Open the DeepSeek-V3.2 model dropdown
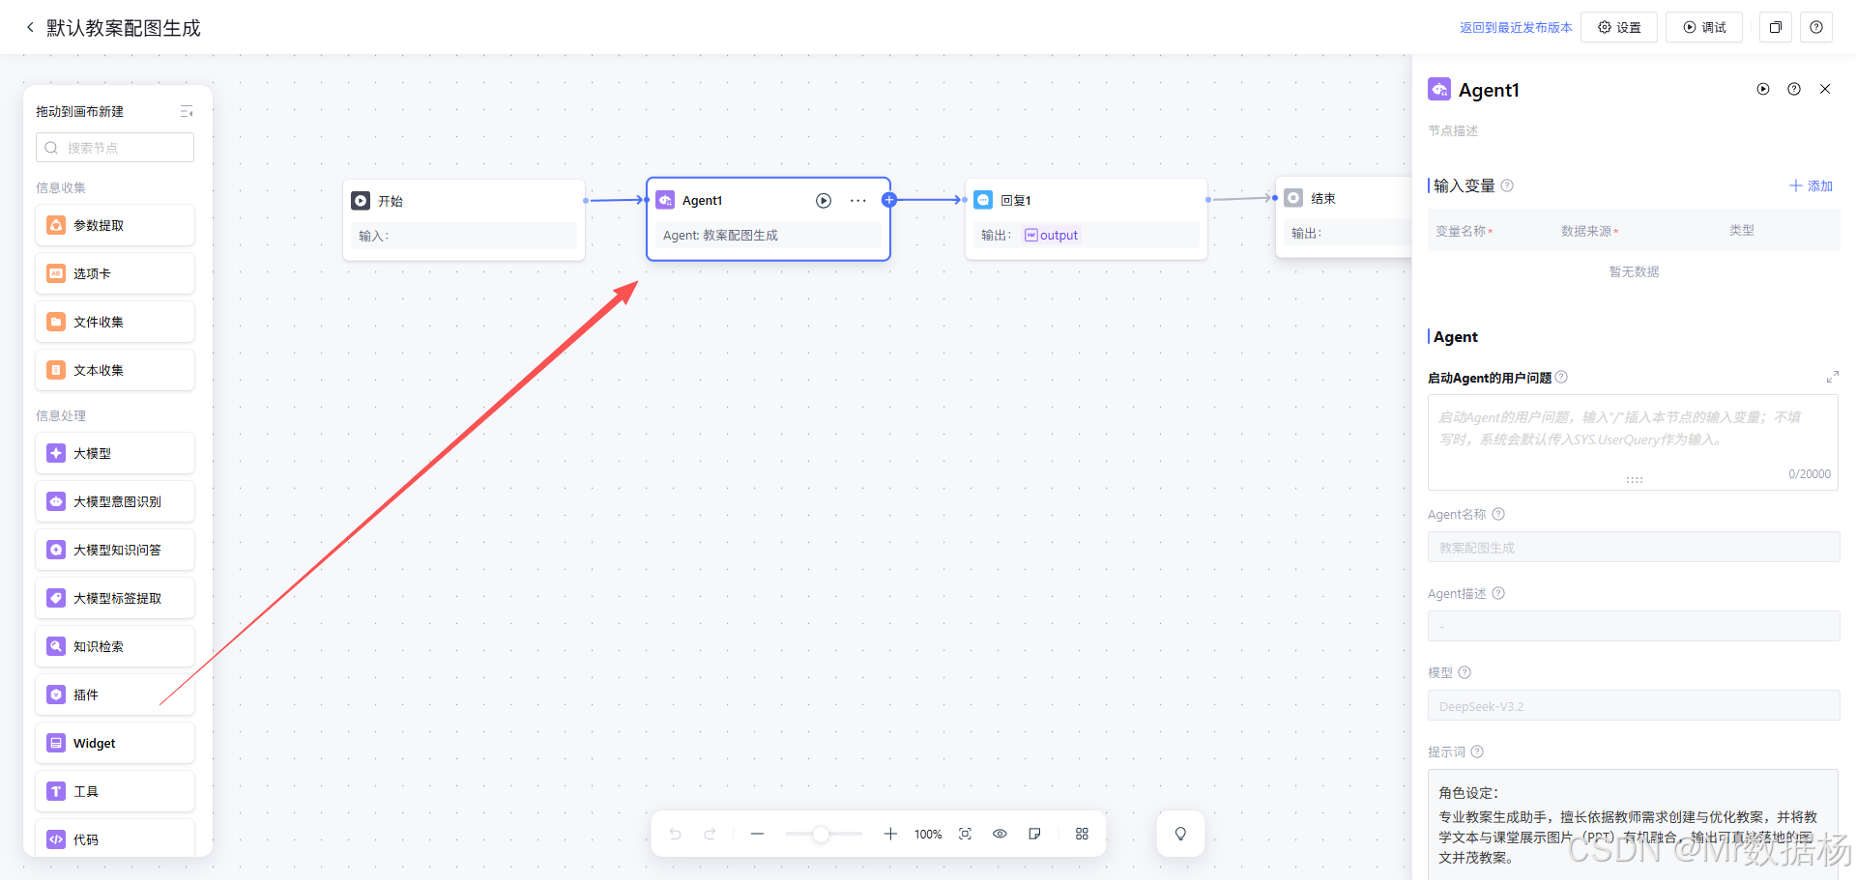Viewport: 1856px width, 880px height. click(x=1634, y=705)
